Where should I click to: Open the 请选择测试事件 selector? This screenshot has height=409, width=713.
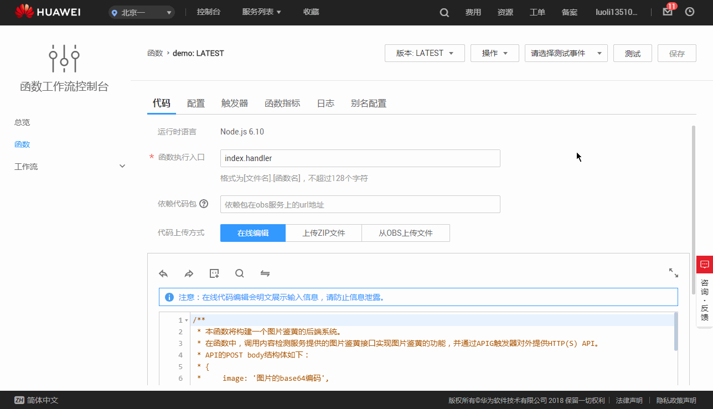pyautogui.click(x=566, y=53)
